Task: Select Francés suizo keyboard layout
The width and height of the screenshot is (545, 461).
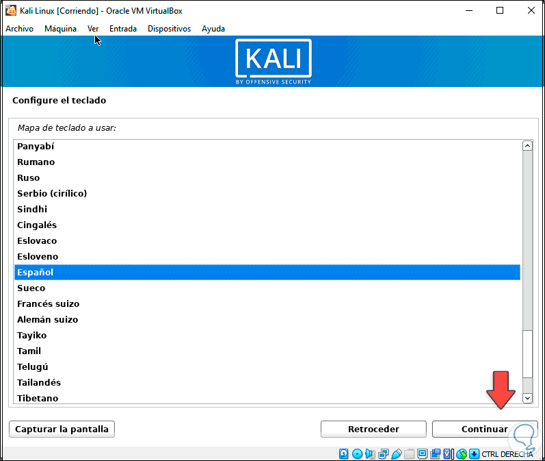Action: pos(267,303)
